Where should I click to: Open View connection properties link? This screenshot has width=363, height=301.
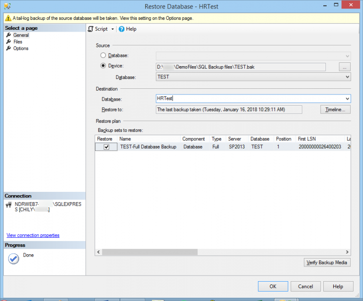point(33,235)
